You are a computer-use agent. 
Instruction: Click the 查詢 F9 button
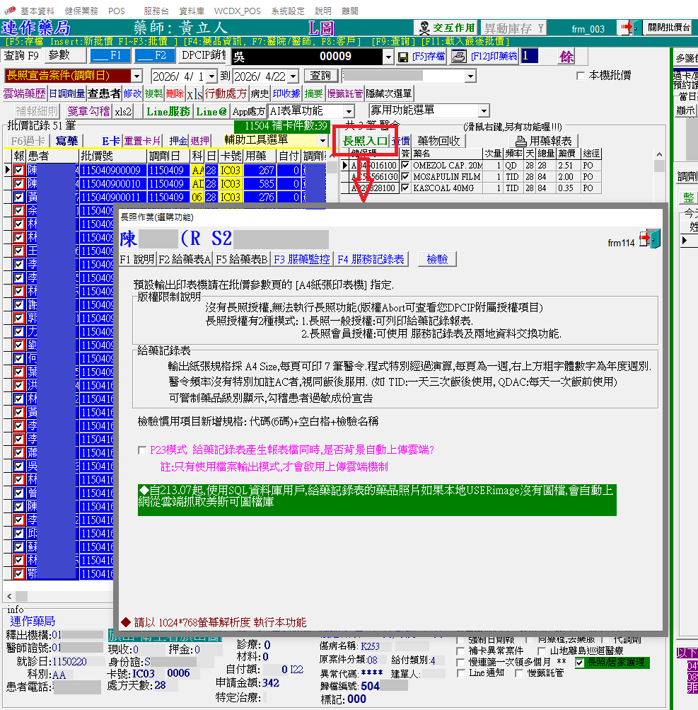(21, 56)
